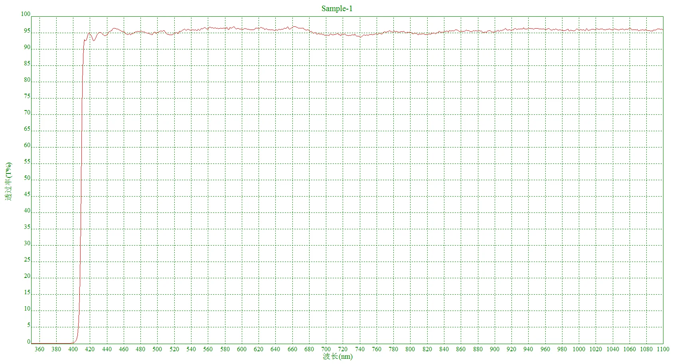The height and width of the screenshot is (364, 675).
Task: Click the 100 label on the transmittance axis
Action: tap(26, 14)
